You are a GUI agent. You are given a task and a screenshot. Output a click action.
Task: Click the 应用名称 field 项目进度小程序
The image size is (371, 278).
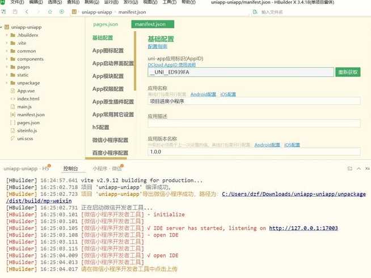(x=254, y=101)
